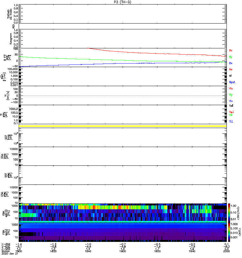Click the red 'Ne' legend label
The width and height of the screenshot is (242, 258).
(231, 70)
